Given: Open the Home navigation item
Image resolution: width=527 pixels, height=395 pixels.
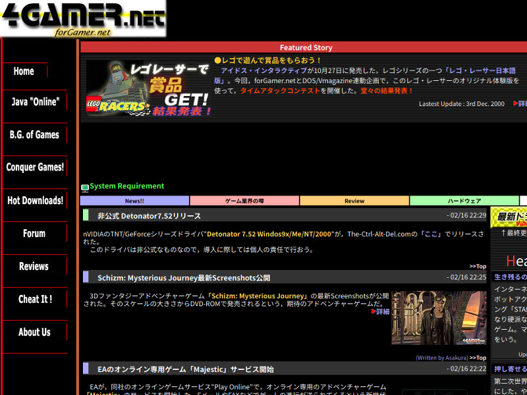Looking at the screenshot, I should click(24, 71).
